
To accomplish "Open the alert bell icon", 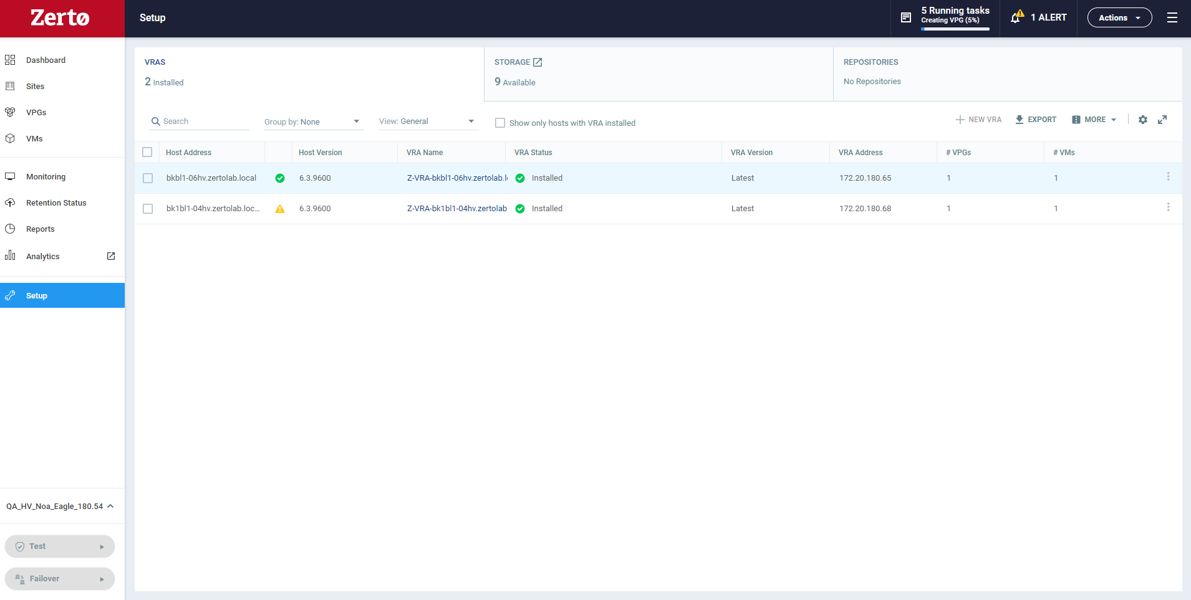I will tap(1017, 17).
